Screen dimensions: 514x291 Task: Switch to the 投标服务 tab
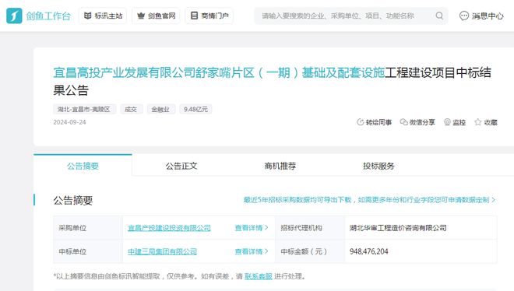pos(378,166)
